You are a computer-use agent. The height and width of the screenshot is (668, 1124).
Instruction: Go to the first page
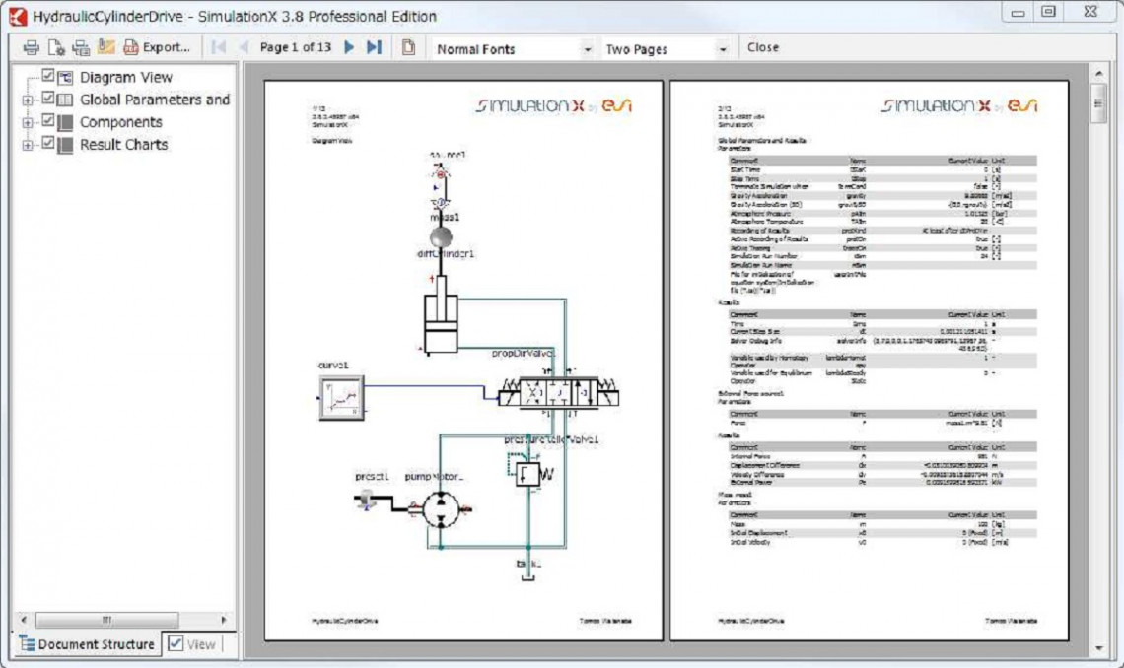point(219,47)
